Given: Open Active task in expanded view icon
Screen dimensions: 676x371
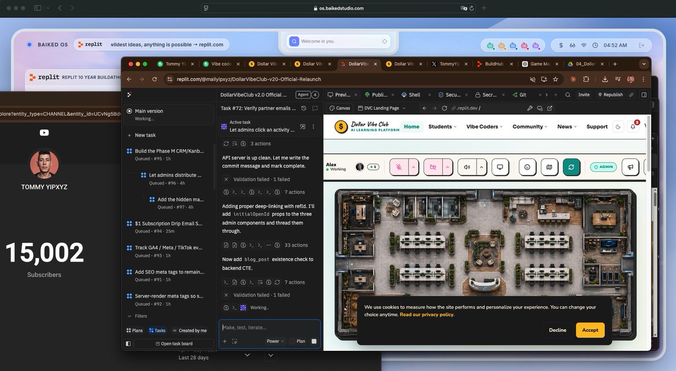Looking at the screenshot, I should (x=303, y=126).
